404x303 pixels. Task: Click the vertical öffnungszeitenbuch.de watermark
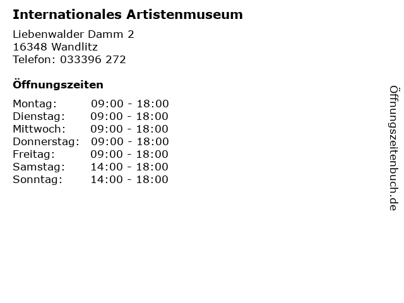[394, 148]
